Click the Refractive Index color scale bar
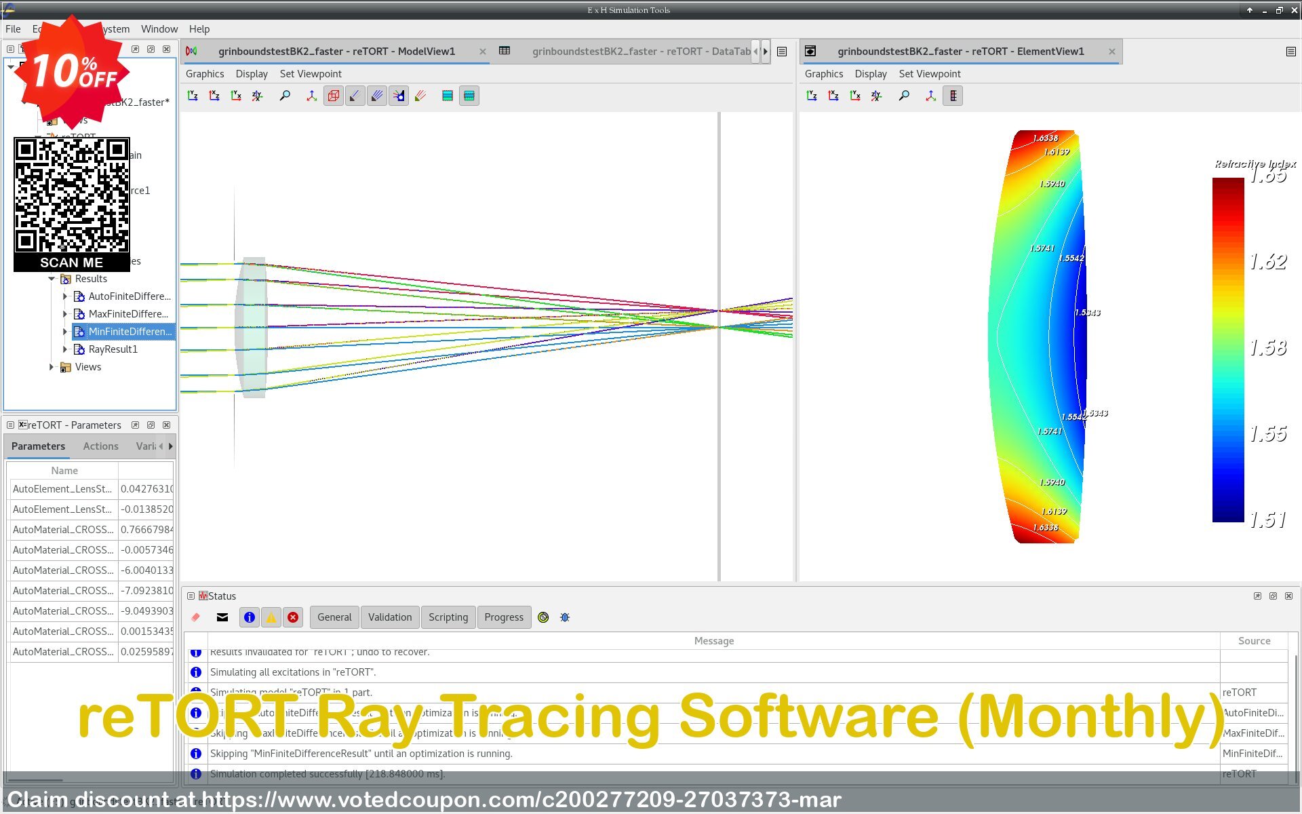 pyautogui.click(x=1228, y=350)
